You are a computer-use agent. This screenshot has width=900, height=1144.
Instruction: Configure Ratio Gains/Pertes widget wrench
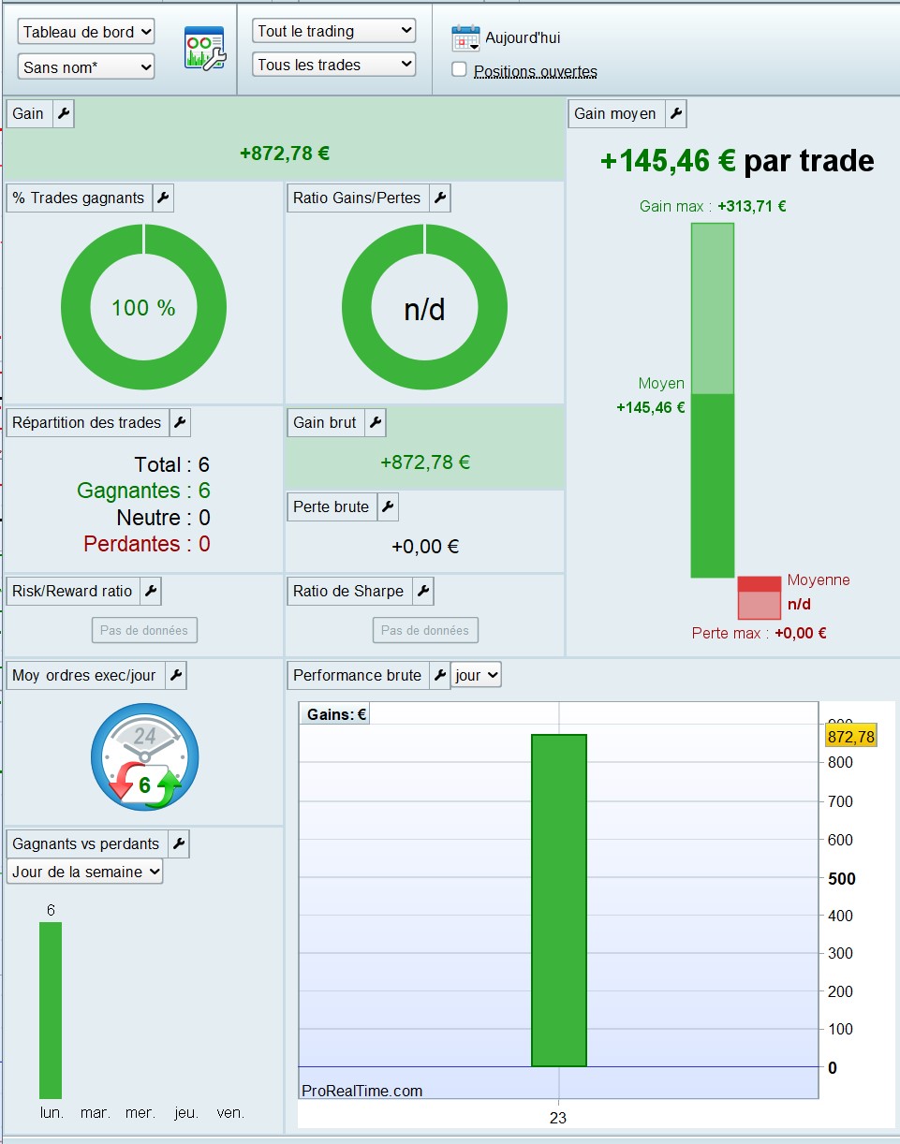click(440, 198)
